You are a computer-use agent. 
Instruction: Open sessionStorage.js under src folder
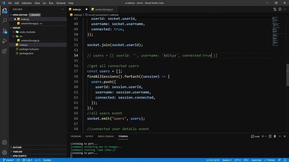pos(38,40)
